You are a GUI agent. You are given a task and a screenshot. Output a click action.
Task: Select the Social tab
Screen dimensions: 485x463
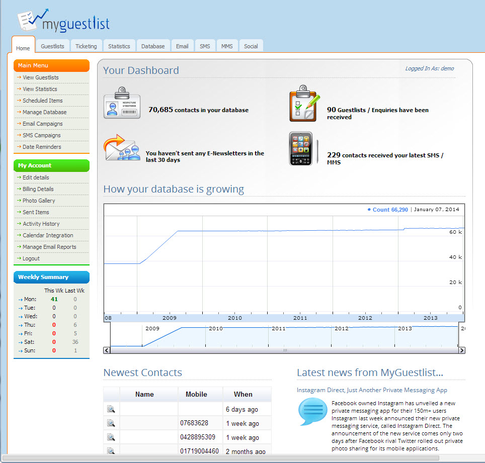click(x=251, y=46)
